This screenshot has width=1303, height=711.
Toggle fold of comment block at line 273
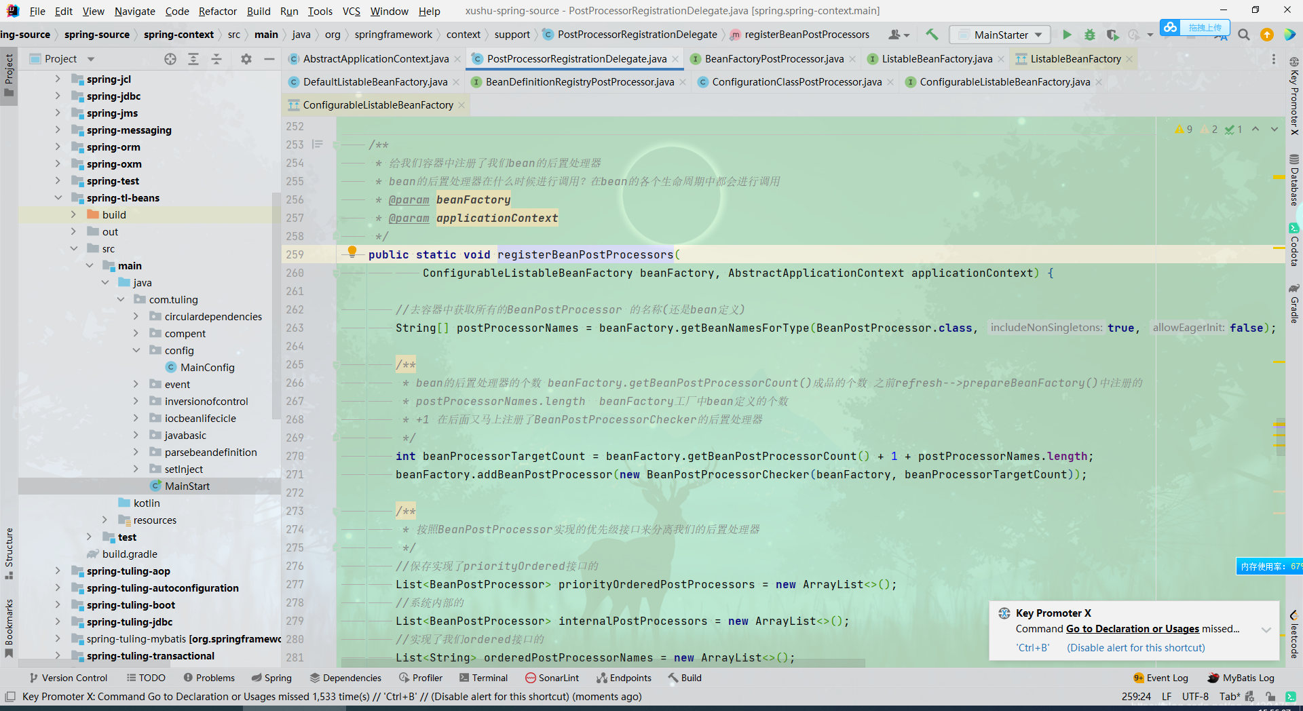[336, 511]
